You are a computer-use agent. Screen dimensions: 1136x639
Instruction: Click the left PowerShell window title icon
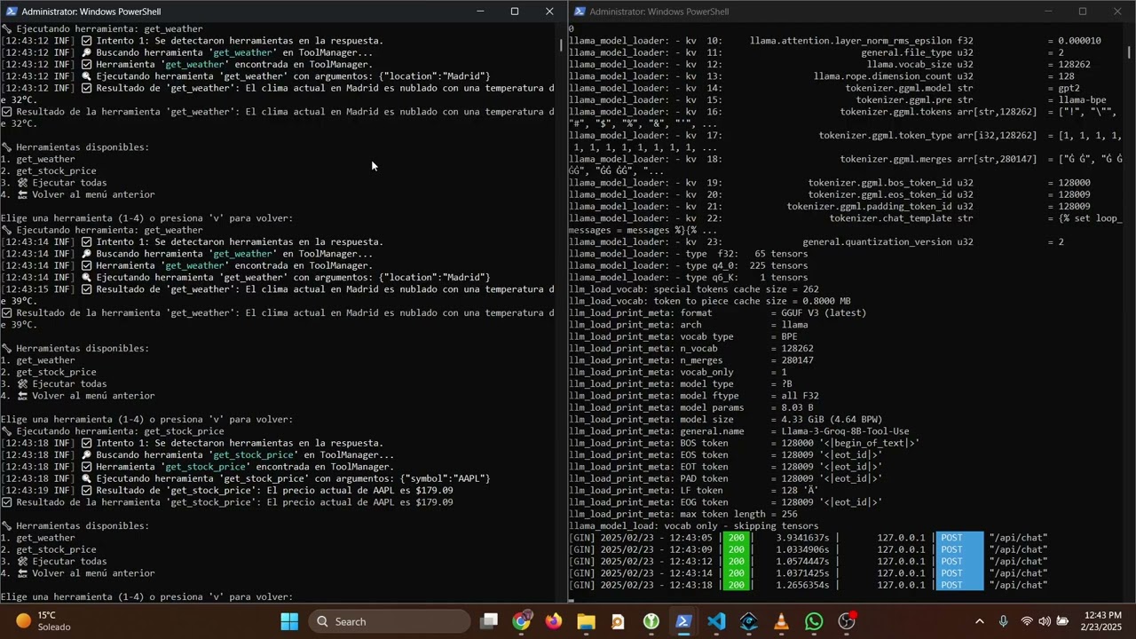pos(12,12)
